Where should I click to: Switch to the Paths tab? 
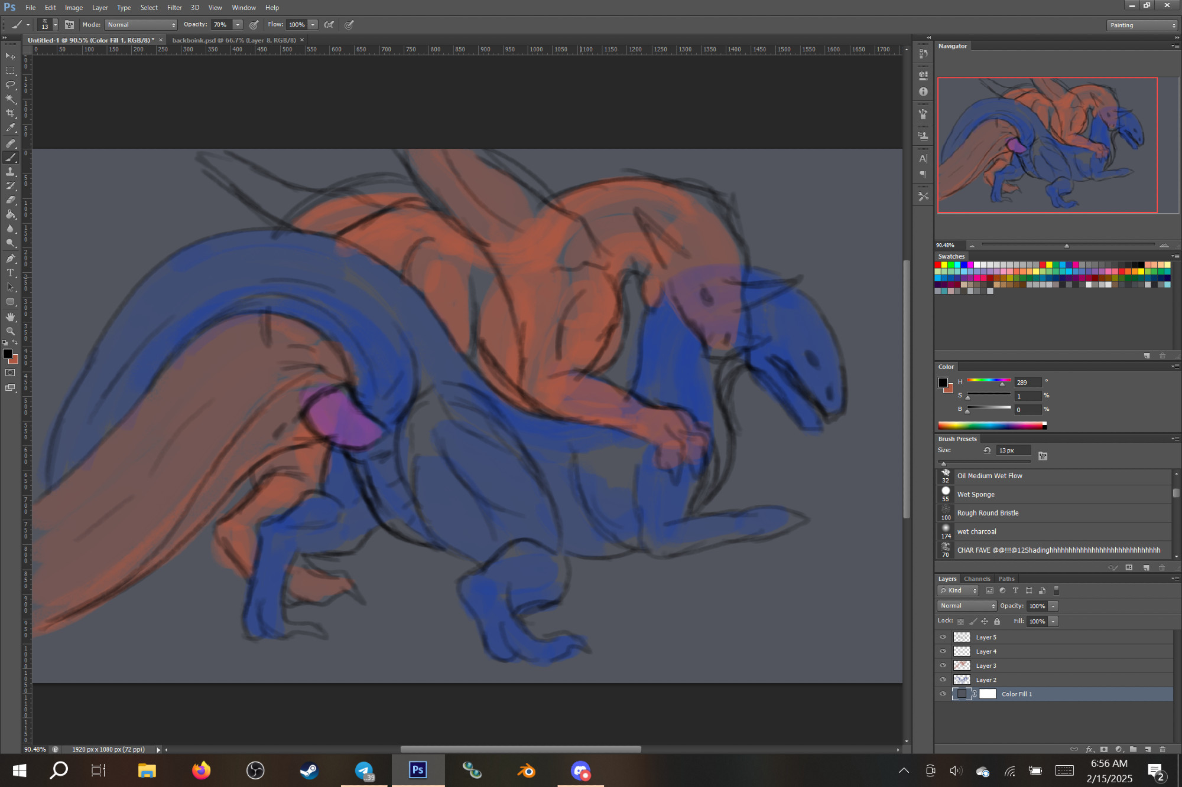pos(1006,579)
